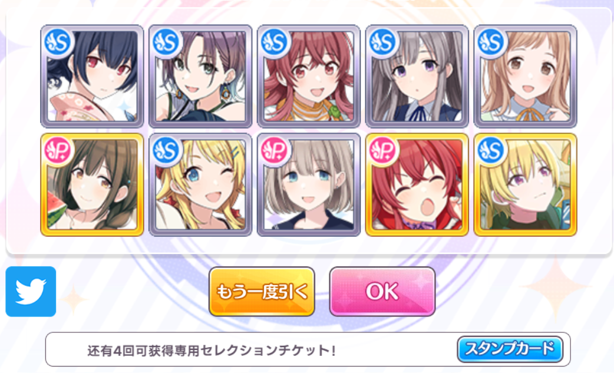Click the pink P badge on the ash-haired girl card
The image size is (614, 373).
point(275,151)
